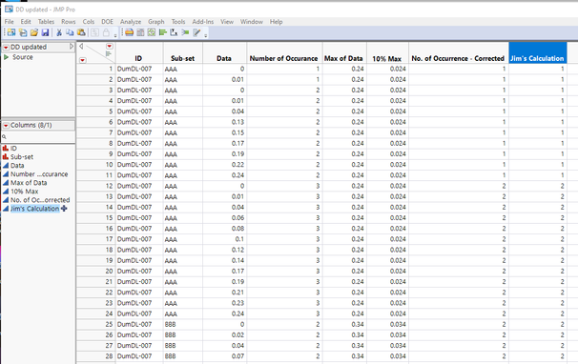Select No. of Occurrence - Corrected column header
Viewport: 578px width, 364px height.
click(x=458, y=52)
